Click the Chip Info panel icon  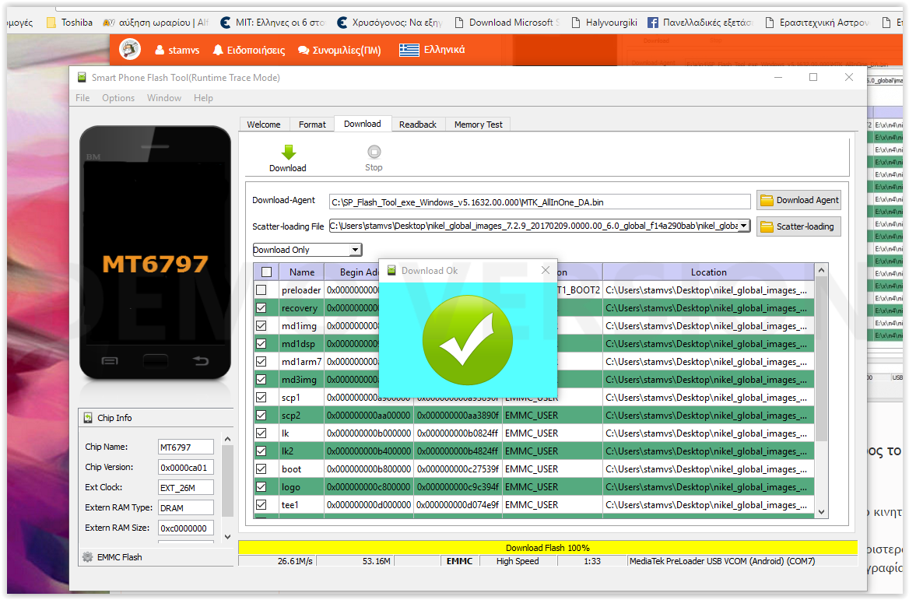[x=87, y=418]
